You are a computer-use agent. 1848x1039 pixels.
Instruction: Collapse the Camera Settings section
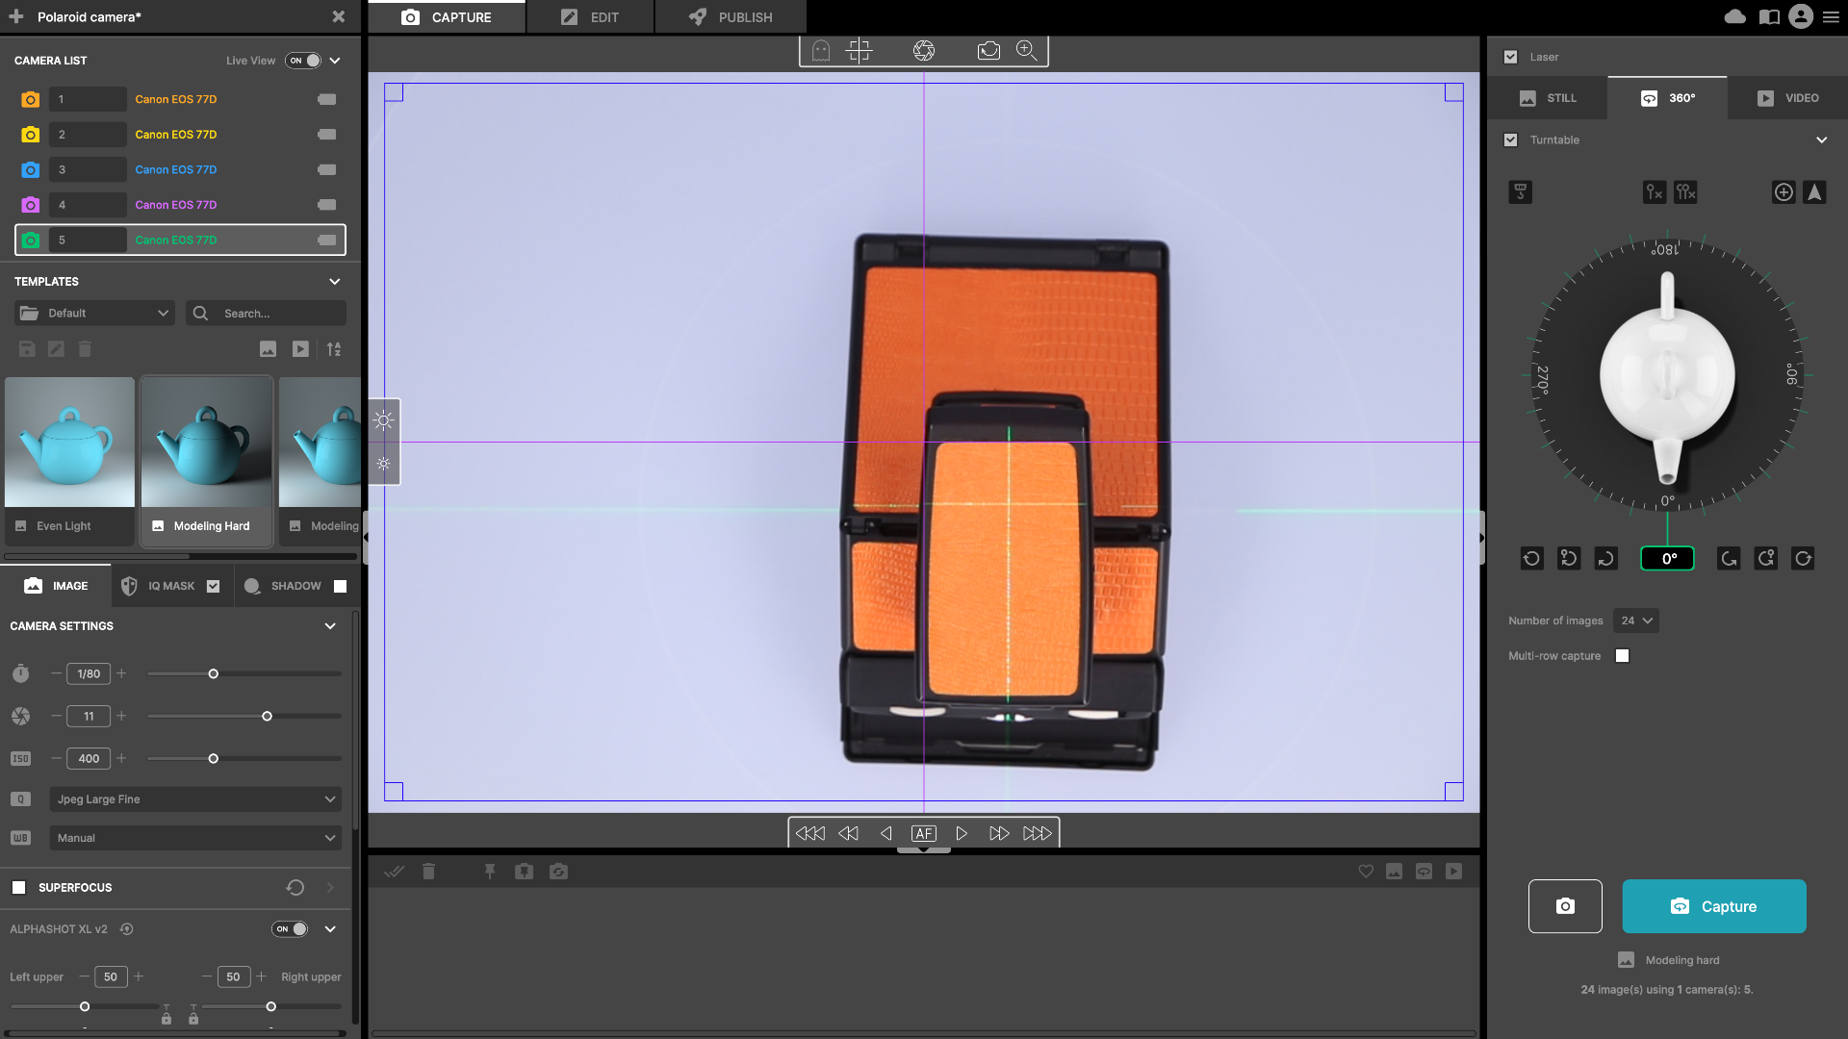[x=330, y=626]
